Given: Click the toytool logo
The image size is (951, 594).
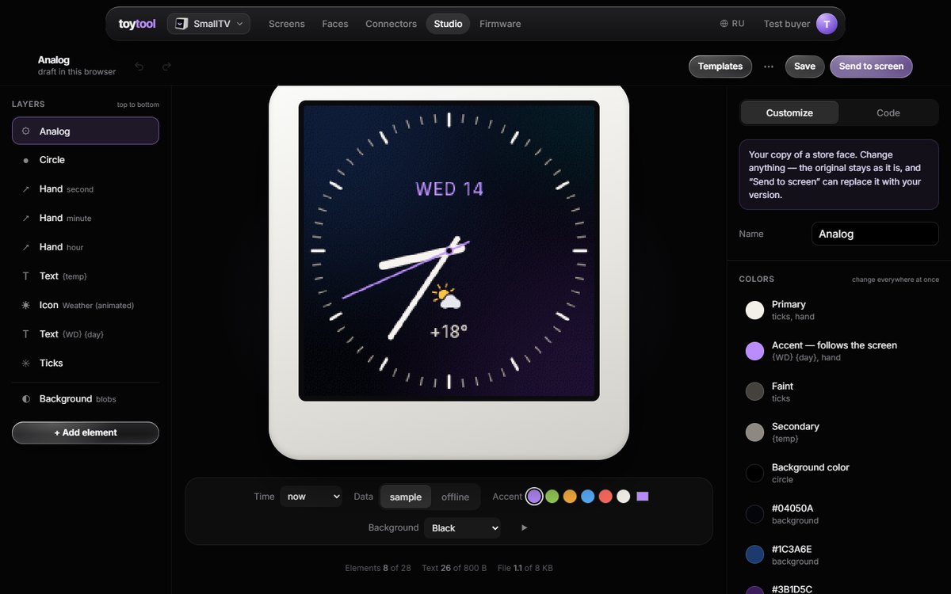Looking at the screenshot, I should coord(138,24).
